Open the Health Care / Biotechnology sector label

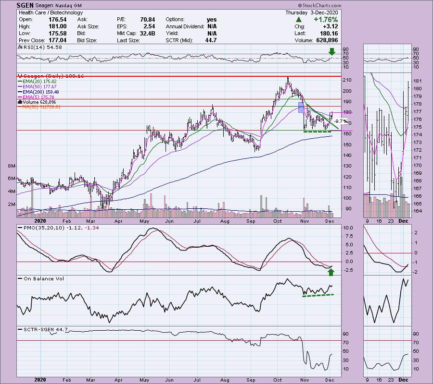51,12
